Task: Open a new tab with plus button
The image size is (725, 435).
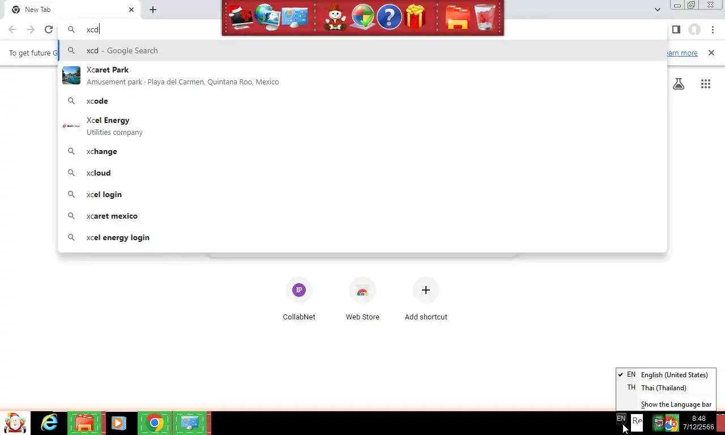Action: pyautogui.click(x=153, y=10)
